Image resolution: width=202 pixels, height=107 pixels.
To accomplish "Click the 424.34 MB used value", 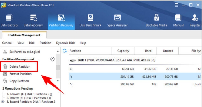I will [149, 77].
